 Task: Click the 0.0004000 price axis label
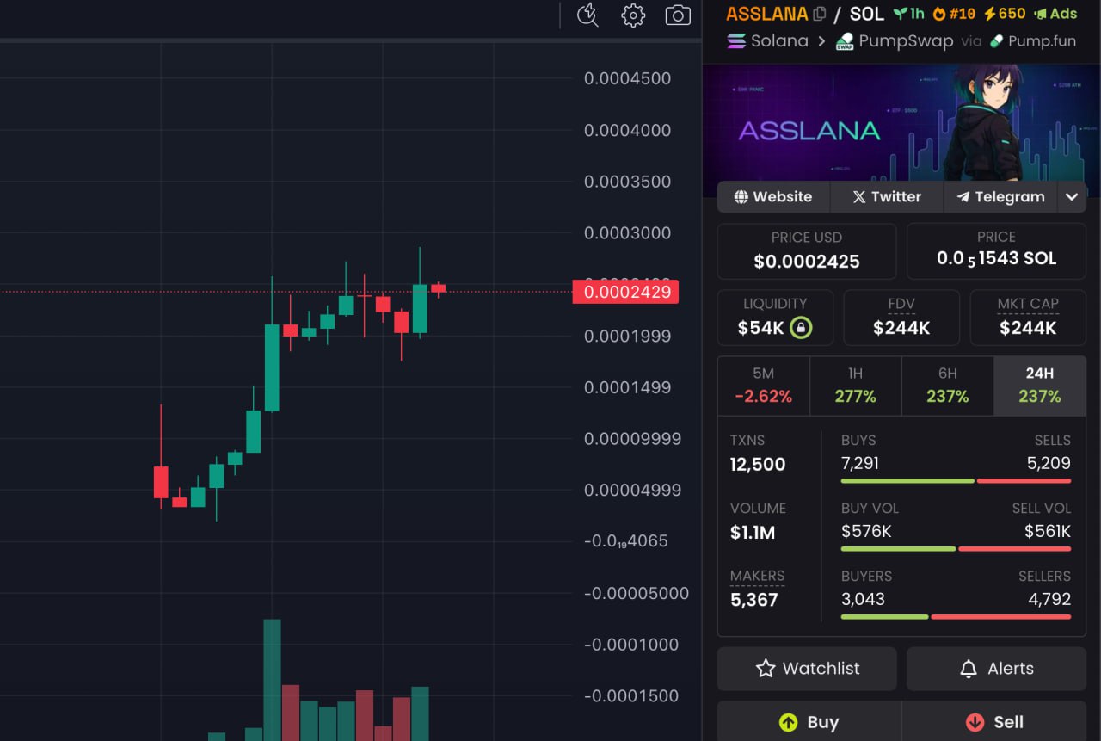(628, 130)
